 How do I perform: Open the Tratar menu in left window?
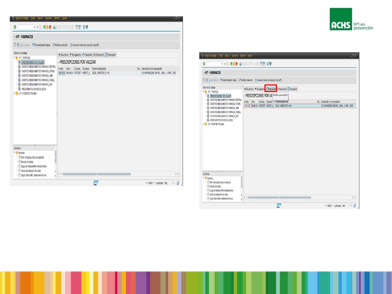33,18
